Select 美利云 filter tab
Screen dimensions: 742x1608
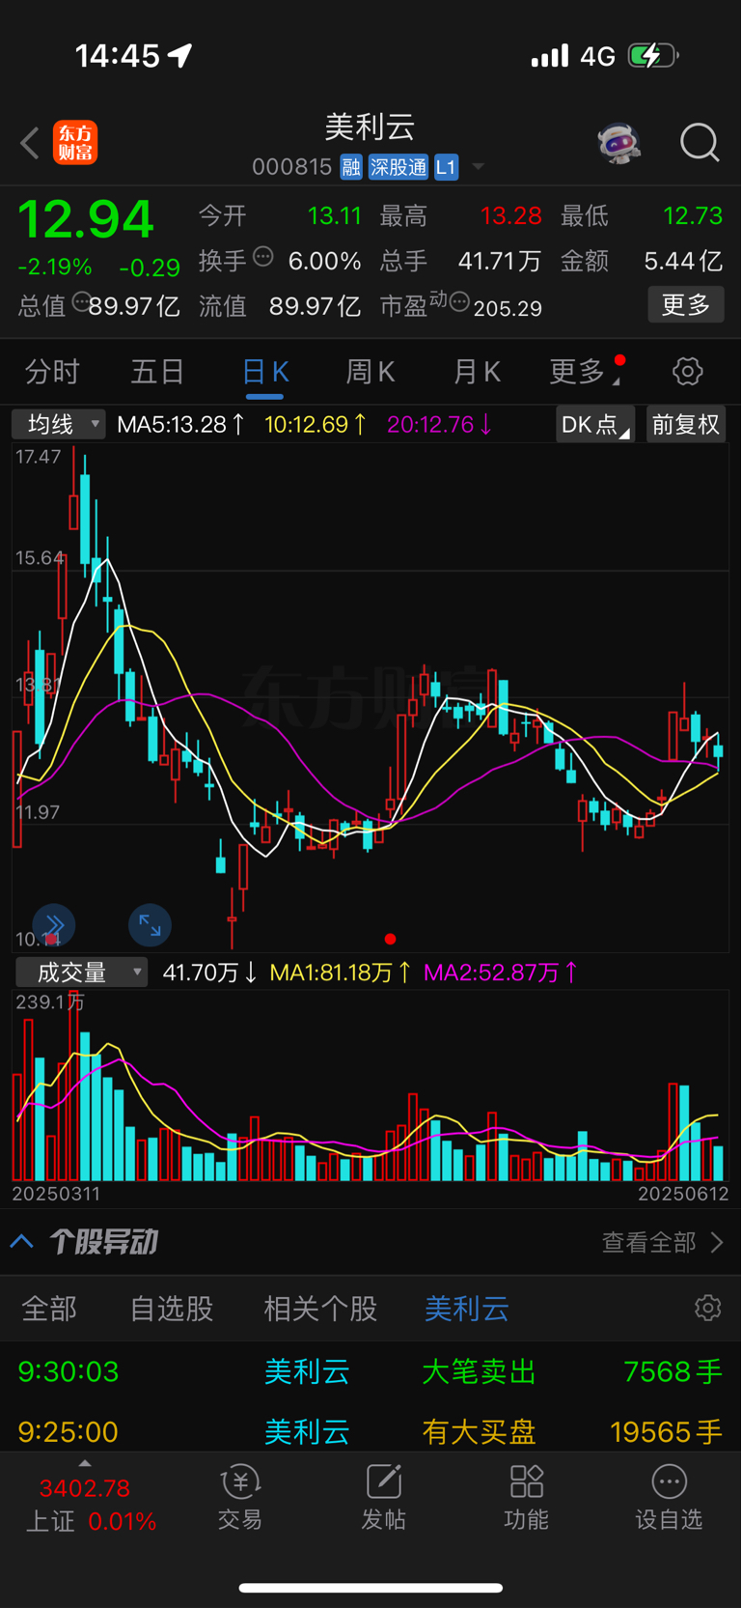(x=467, y=1309)
